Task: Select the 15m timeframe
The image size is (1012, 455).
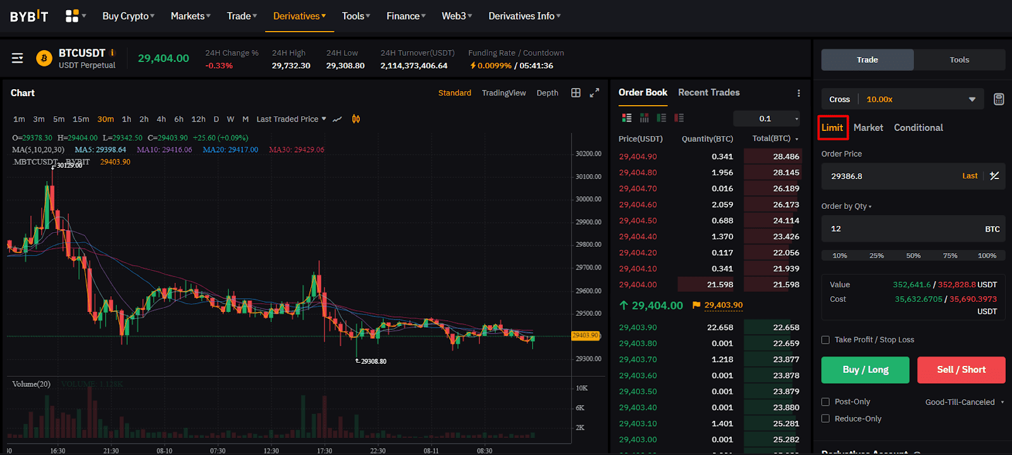Action: [81, 119]
